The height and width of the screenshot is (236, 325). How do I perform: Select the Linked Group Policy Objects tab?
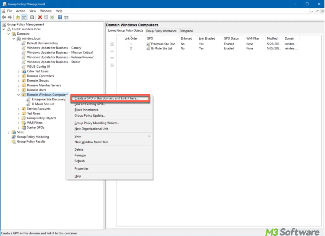click(126, 31)
